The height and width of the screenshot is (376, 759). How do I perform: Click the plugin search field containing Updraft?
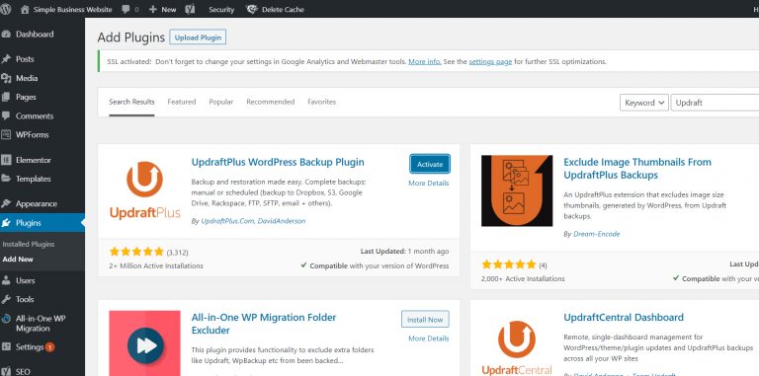tap(715, 103)
